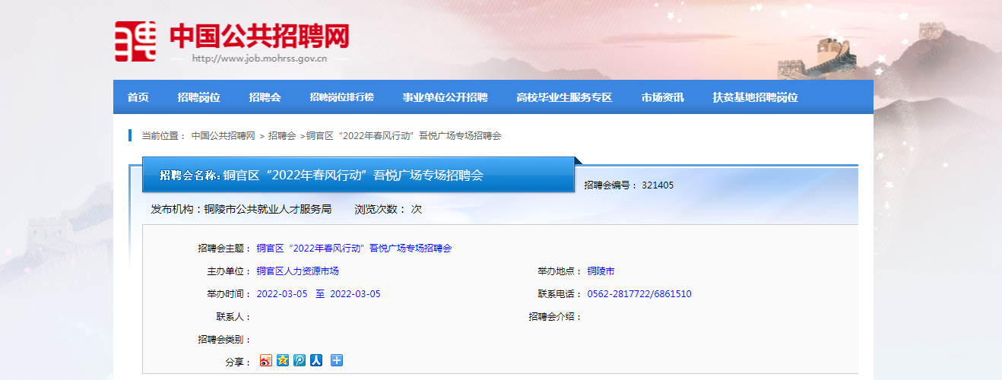Open 招聘岗位排行榜 menu item

341,97
